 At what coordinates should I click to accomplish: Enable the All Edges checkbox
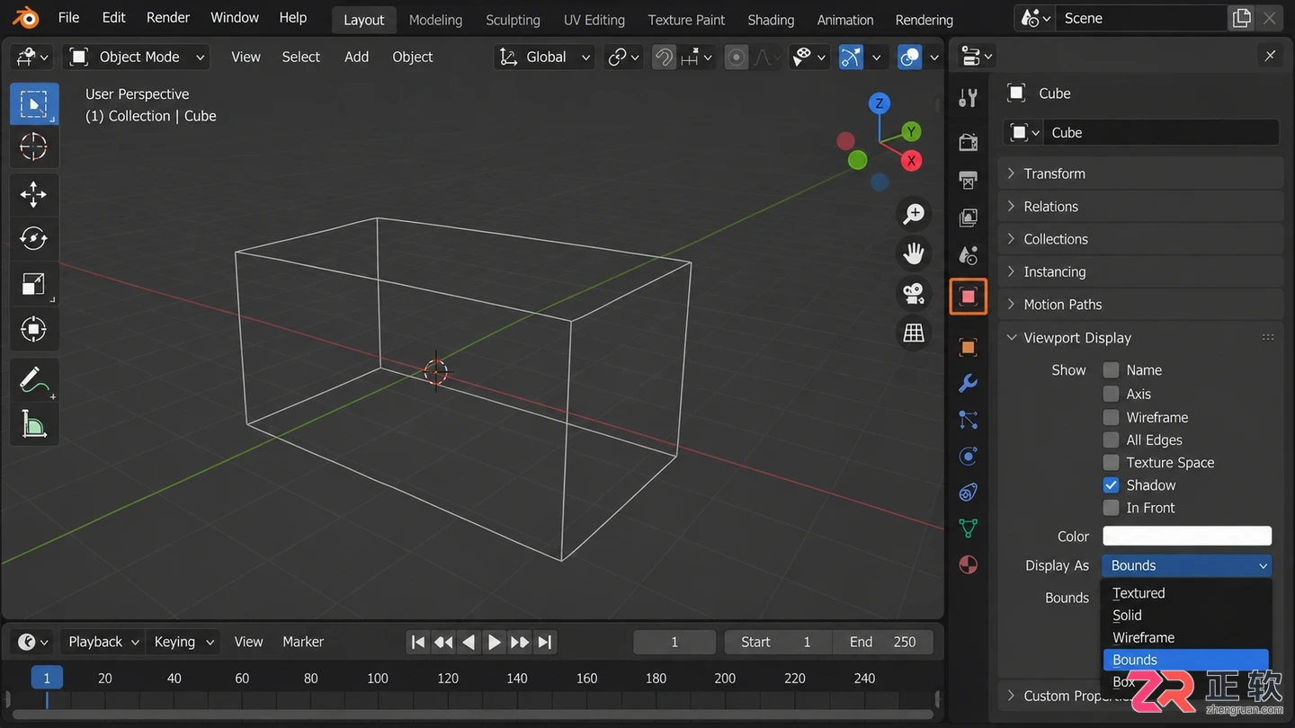[1112, 439]
